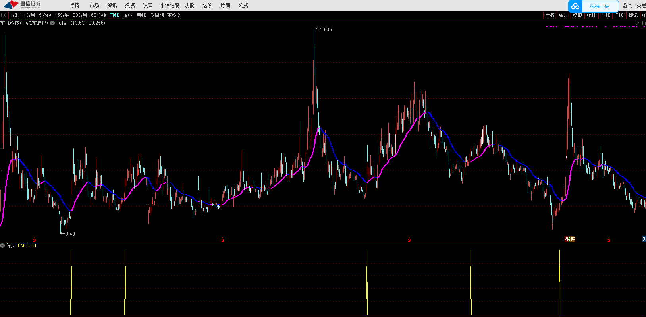The image size is (646, 317).
Task: Expand the 更多 periods menu
Action: pos(174,15)
